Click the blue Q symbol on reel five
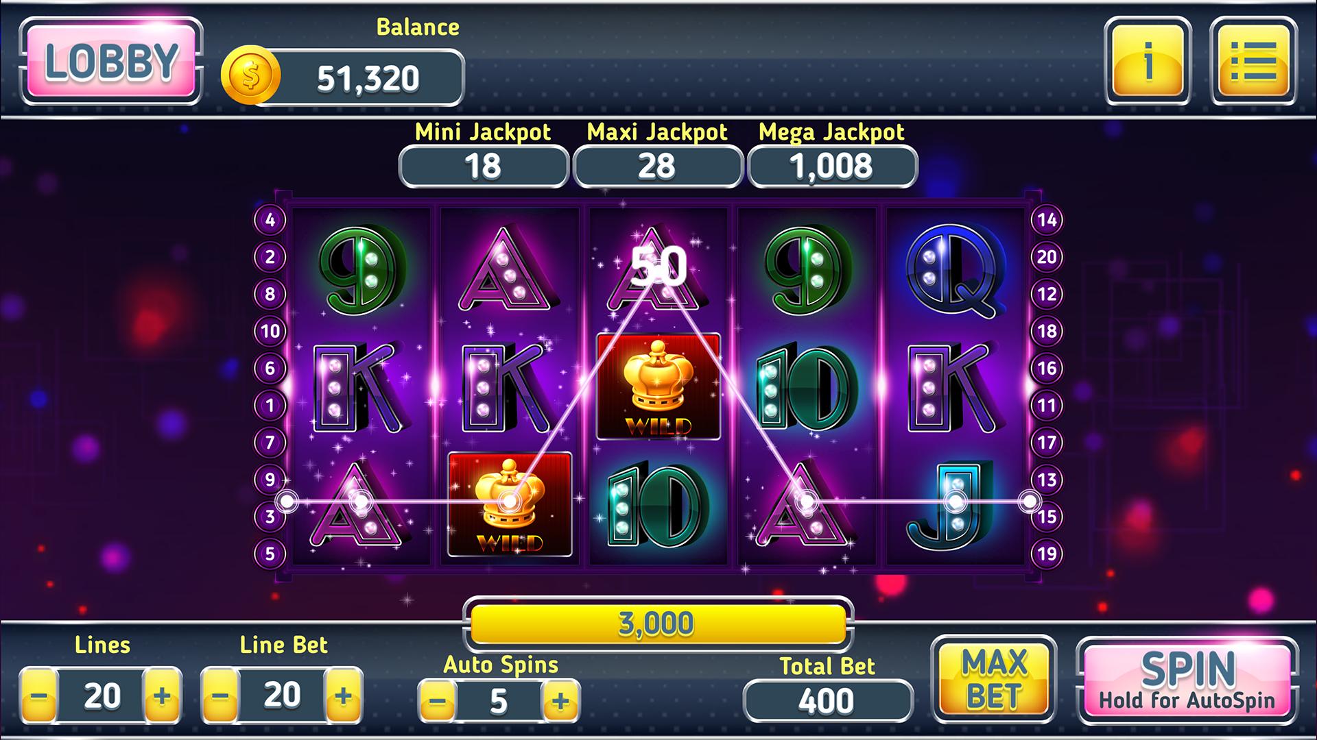This screenshot has height=740, width=1317. pyautogui.click(x=953, y=272)
